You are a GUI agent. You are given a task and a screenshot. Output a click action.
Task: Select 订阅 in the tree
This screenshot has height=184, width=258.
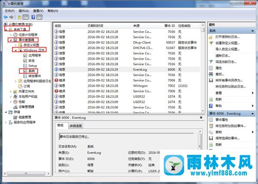coord(24,86)
